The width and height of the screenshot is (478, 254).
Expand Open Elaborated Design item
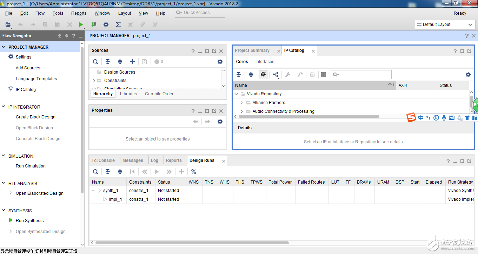point(11,193)
